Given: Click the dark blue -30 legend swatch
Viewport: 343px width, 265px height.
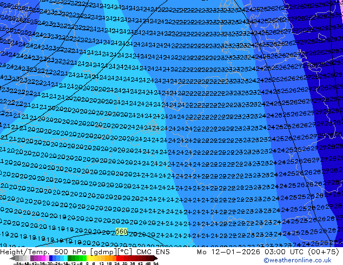Looking at the screenshot, I should 51,258.
